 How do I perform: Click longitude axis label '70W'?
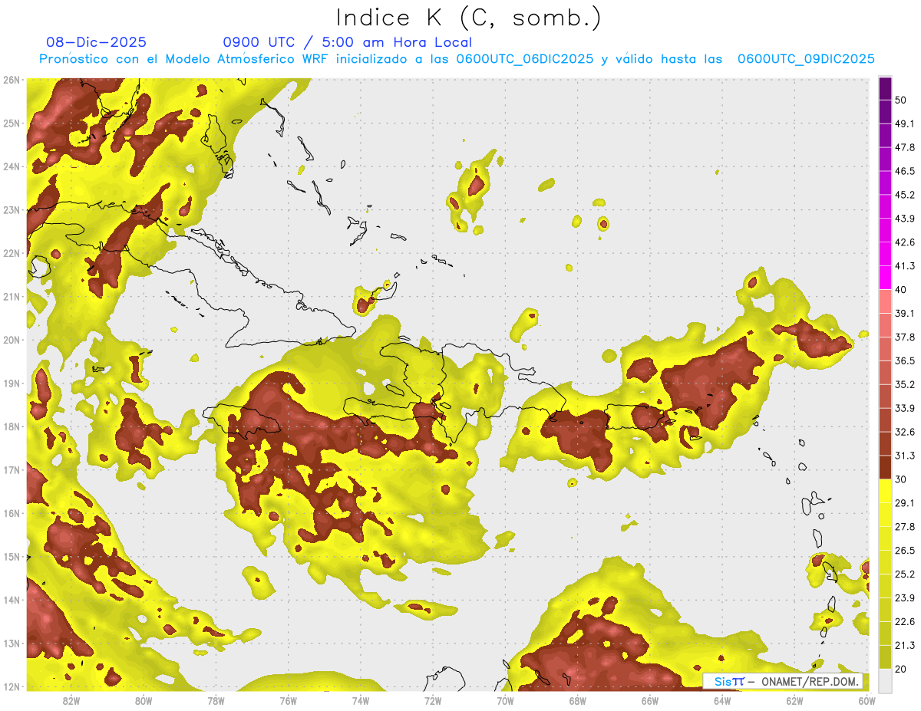point(505,701)
